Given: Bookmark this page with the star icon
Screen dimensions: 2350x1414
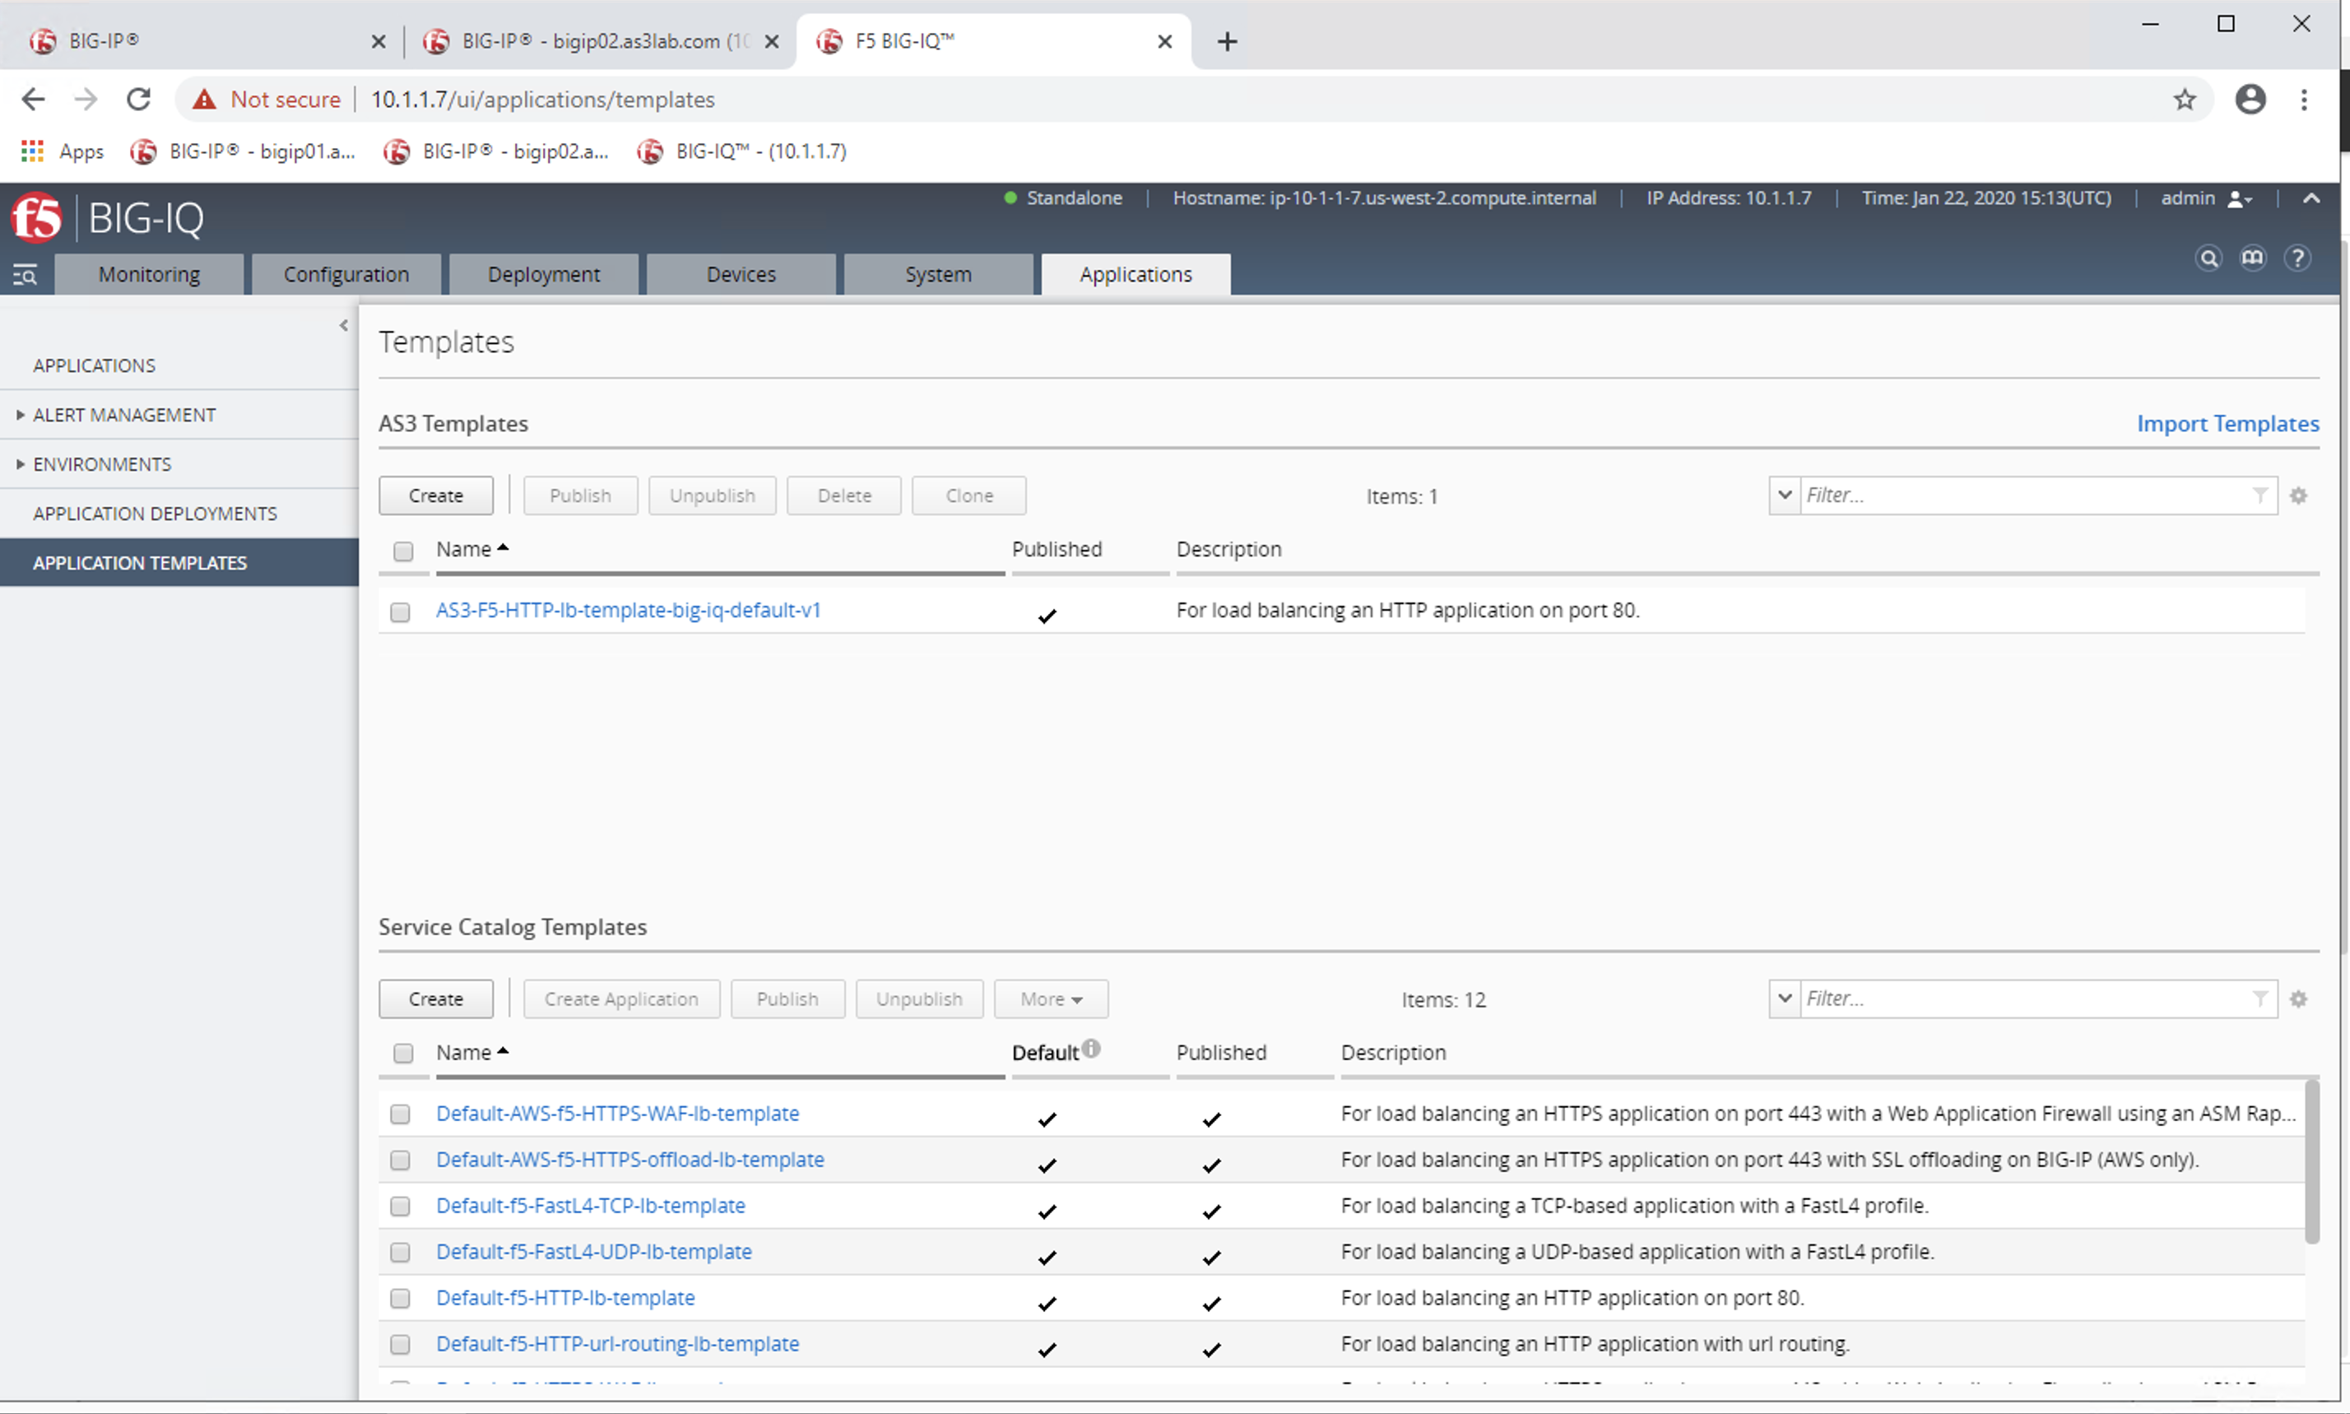Looking at the screenshot, I should [2185, 99].
